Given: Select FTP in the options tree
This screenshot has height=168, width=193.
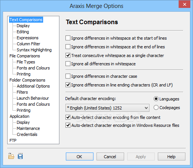Looking at the screenshot, I should pyautogui.click(x=13, y=140).
